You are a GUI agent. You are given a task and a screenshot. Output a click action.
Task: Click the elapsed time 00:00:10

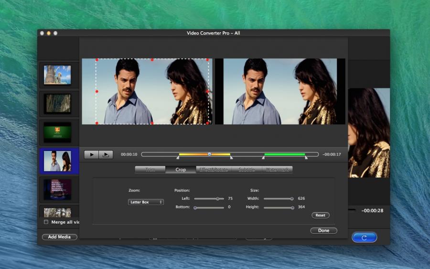[129, 154]
